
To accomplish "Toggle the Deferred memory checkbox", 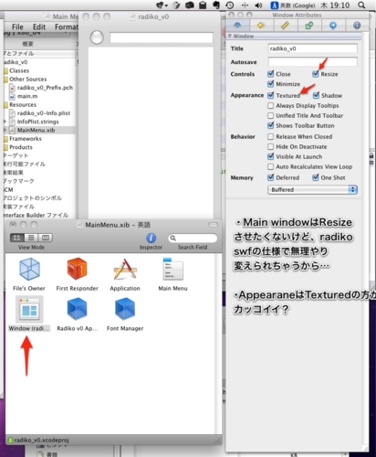I will point(271,177).
